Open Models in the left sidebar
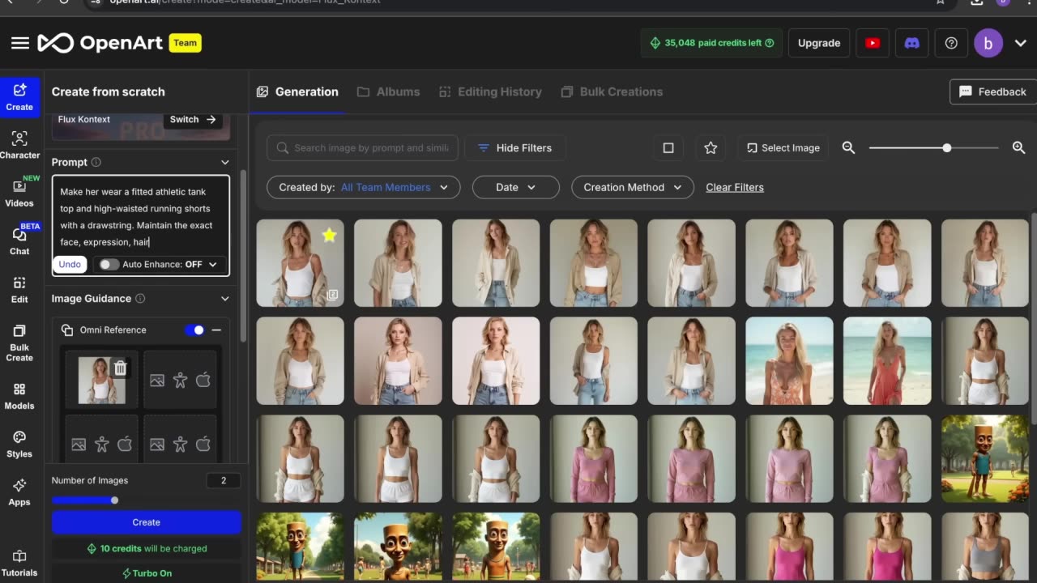 (19, 396)
